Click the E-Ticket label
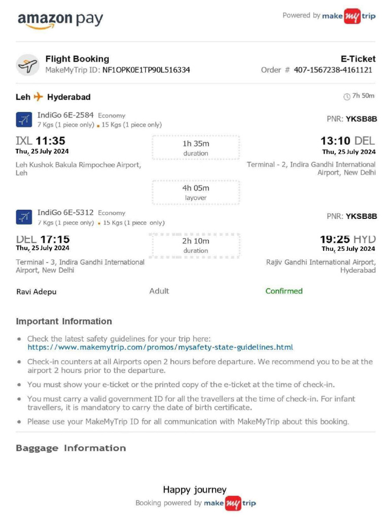This screenshot has width=390, height=520. click(358, 59)
